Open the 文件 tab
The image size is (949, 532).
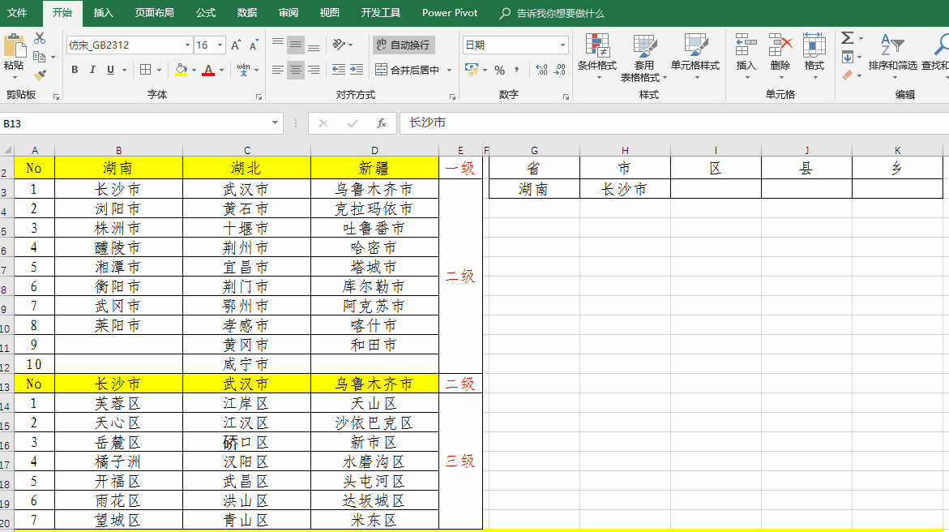[17, 13]
